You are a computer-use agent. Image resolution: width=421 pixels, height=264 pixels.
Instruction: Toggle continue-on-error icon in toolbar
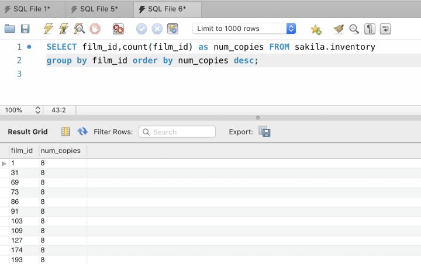pyautogui.click(x=118, y=29)
